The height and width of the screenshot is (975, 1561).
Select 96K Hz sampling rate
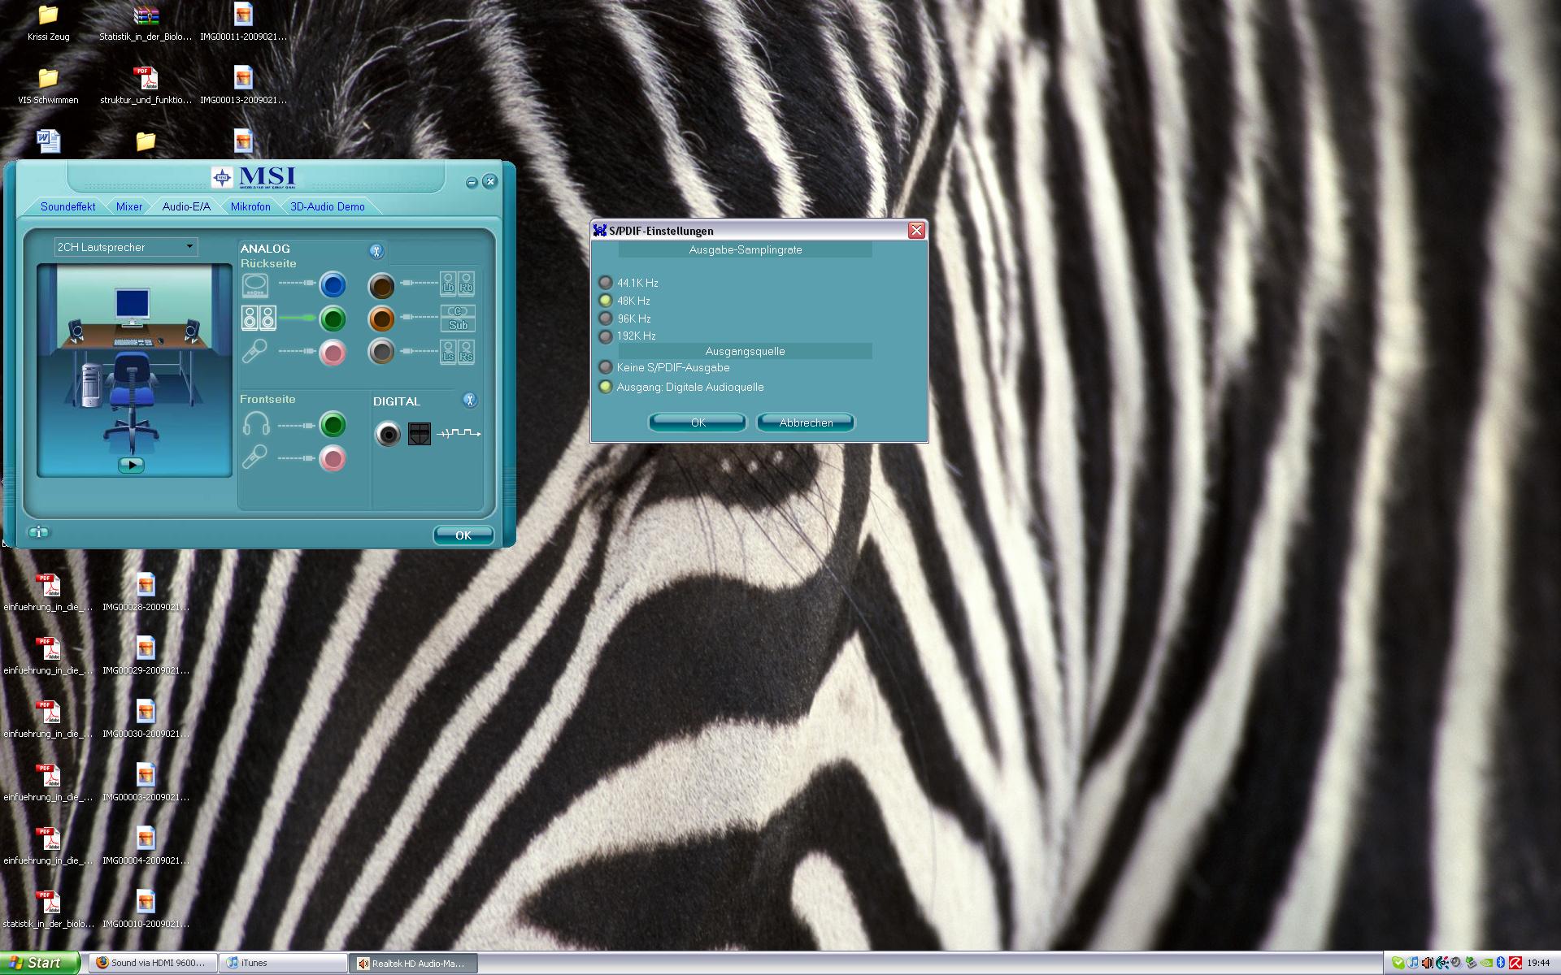click(606, 318)
